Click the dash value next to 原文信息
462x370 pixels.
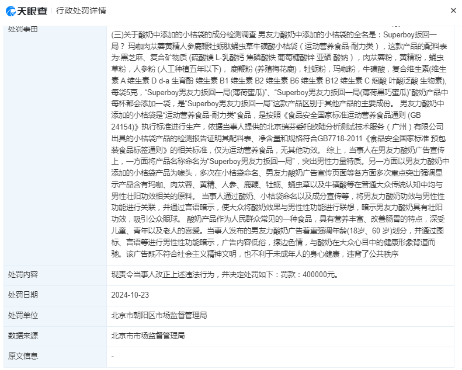click(x=113, y=357)
